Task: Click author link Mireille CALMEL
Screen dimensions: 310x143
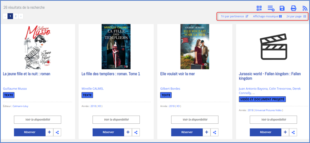Action: pos(92,89)
